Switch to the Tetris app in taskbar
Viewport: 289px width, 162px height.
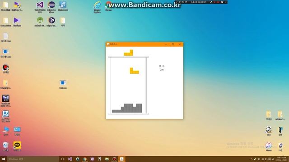point(121,159)
